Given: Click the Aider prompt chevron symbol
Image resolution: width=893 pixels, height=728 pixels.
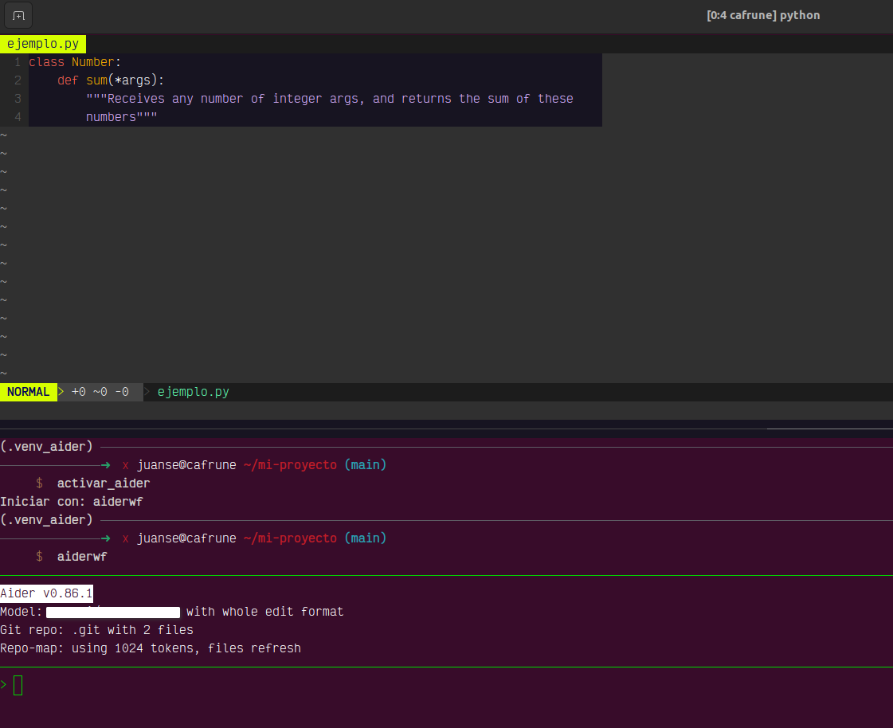Looking at the screenshot, I should point(4,684).
